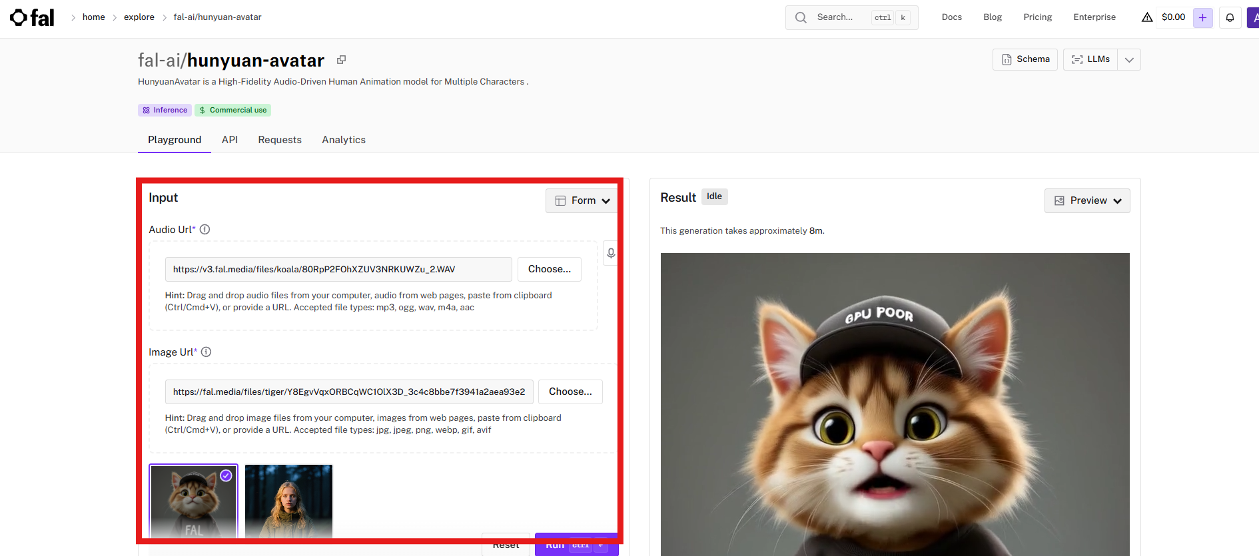The width and height of the screenshot is (1259, 556).
Task: Open the Pricing page
Action: [1038, 17]
